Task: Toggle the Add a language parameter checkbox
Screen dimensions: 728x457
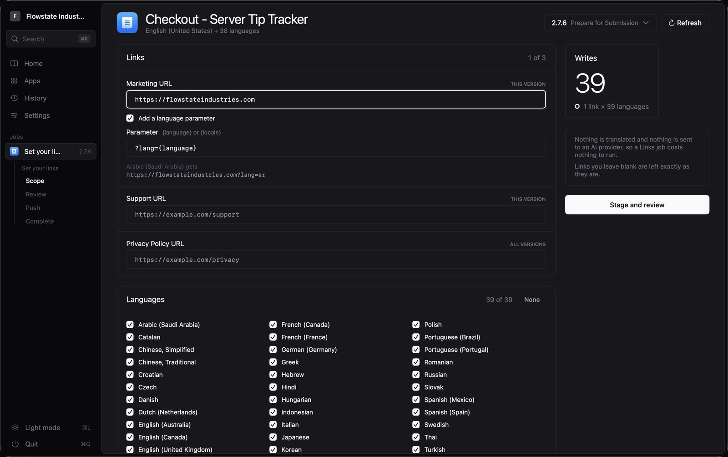Action: (130, 118)
